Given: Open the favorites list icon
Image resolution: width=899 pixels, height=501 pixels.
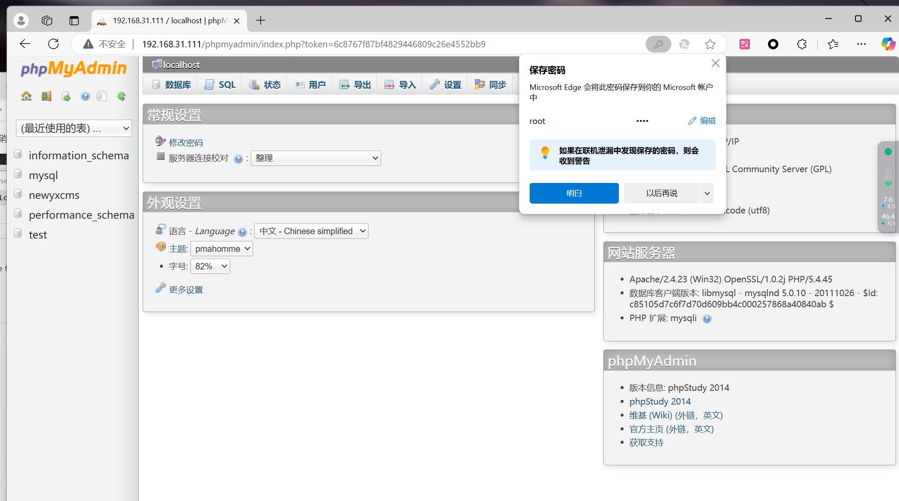Looking at the screenshot, I should click(x=833, y=44).
